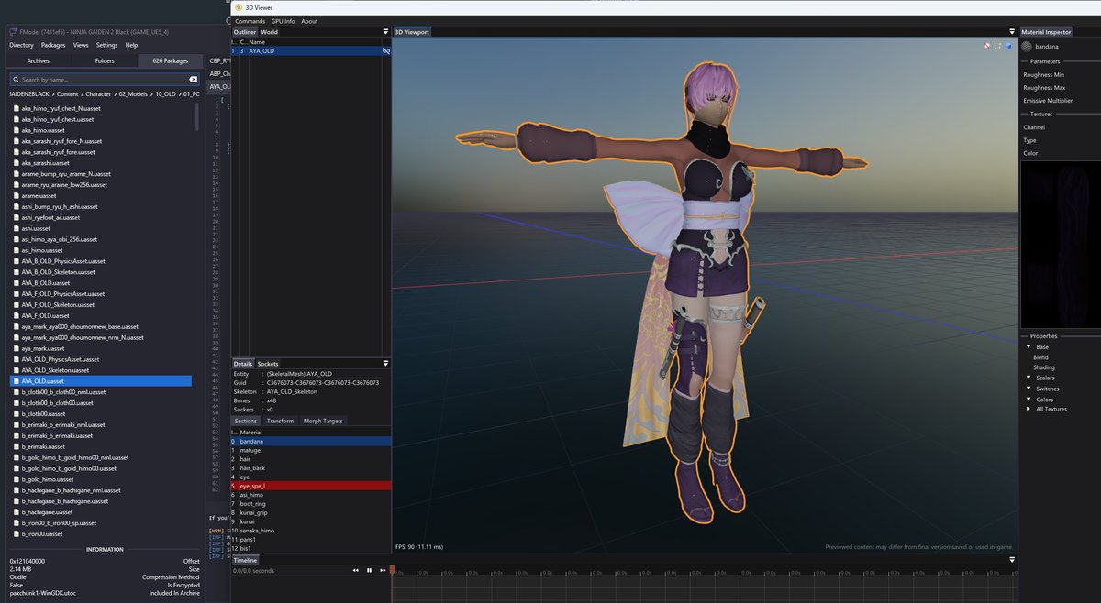
Task: Expand the All Textures group
Action: pyautogui.click(x=1029, y=409)
